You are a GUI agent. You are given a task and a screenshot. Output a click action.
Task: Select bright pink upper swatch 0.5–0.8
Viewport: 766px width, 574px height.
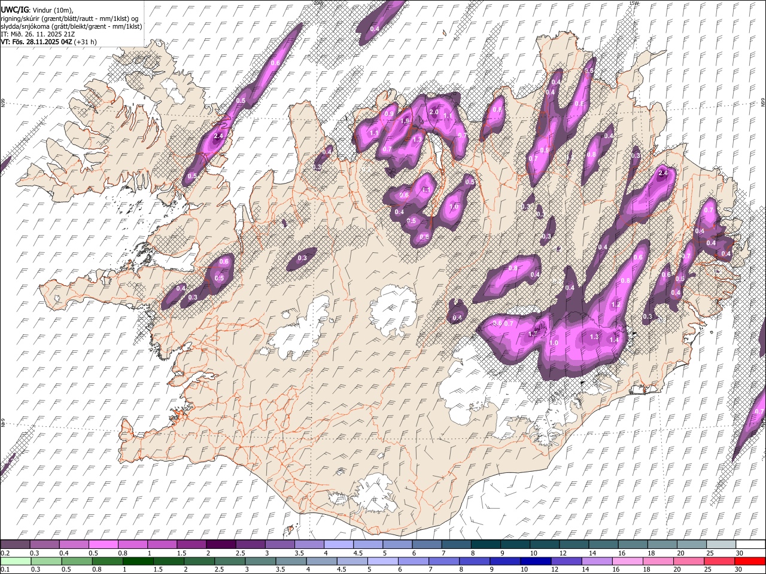pyautogui.click(x=103, y=545)
